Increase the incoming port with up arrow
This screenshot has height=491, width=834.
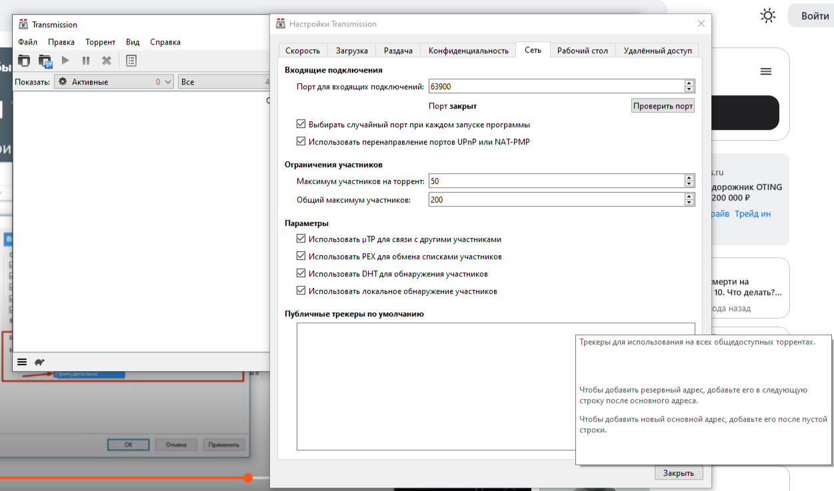[689, 83]
